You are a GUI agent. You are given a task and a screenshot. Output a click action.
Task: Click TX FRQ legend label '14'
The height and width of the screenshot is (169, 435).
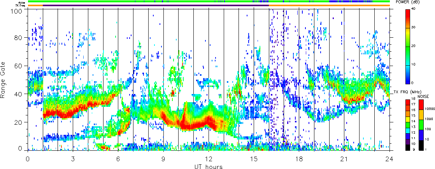413,121
